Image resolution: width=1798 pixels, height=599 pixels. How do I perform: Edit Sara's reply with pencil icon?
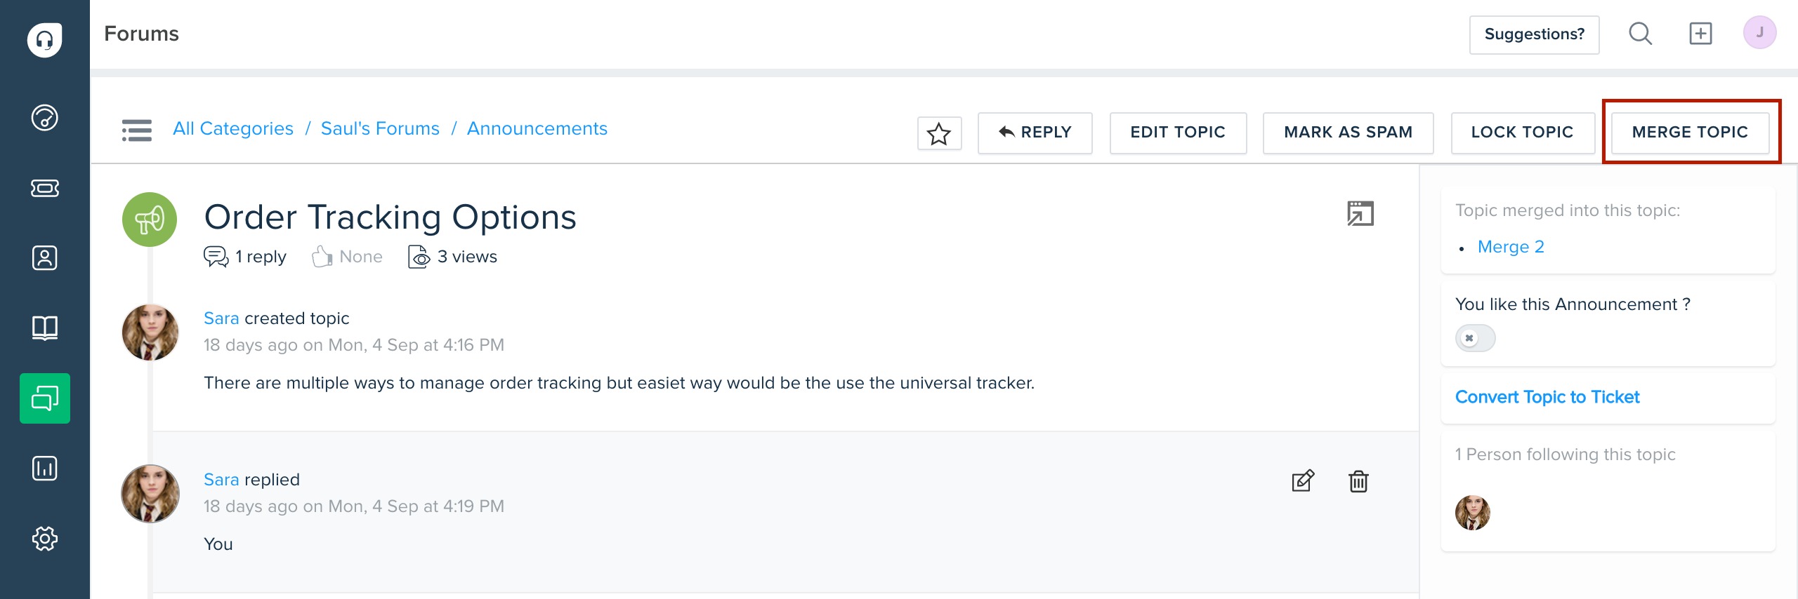1303,481
